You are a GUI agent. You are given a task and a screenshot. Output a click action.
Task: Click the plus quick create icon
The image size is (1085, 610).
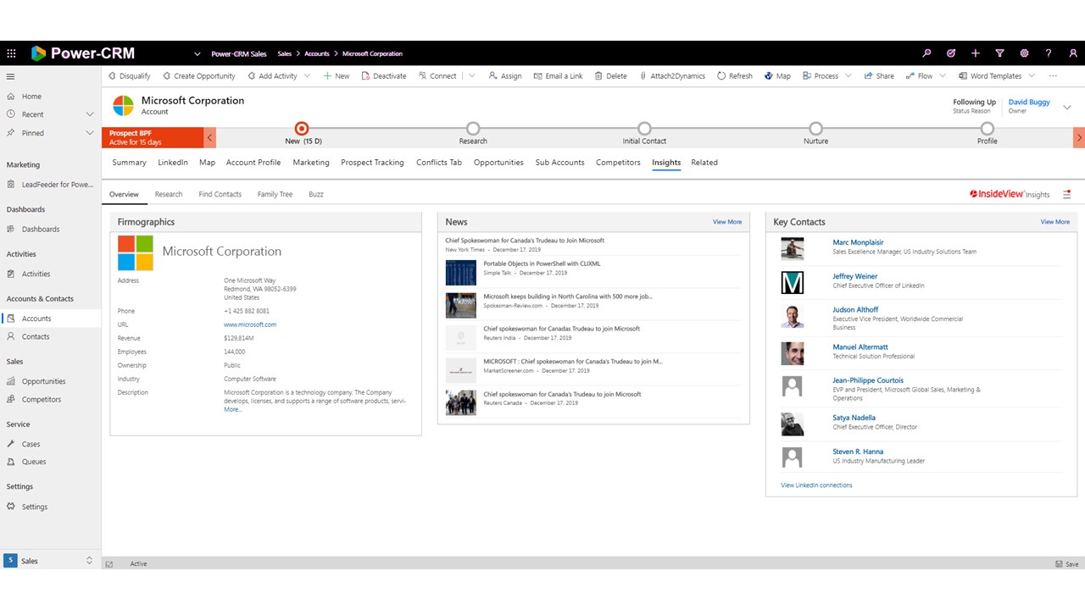coord(976,53)
